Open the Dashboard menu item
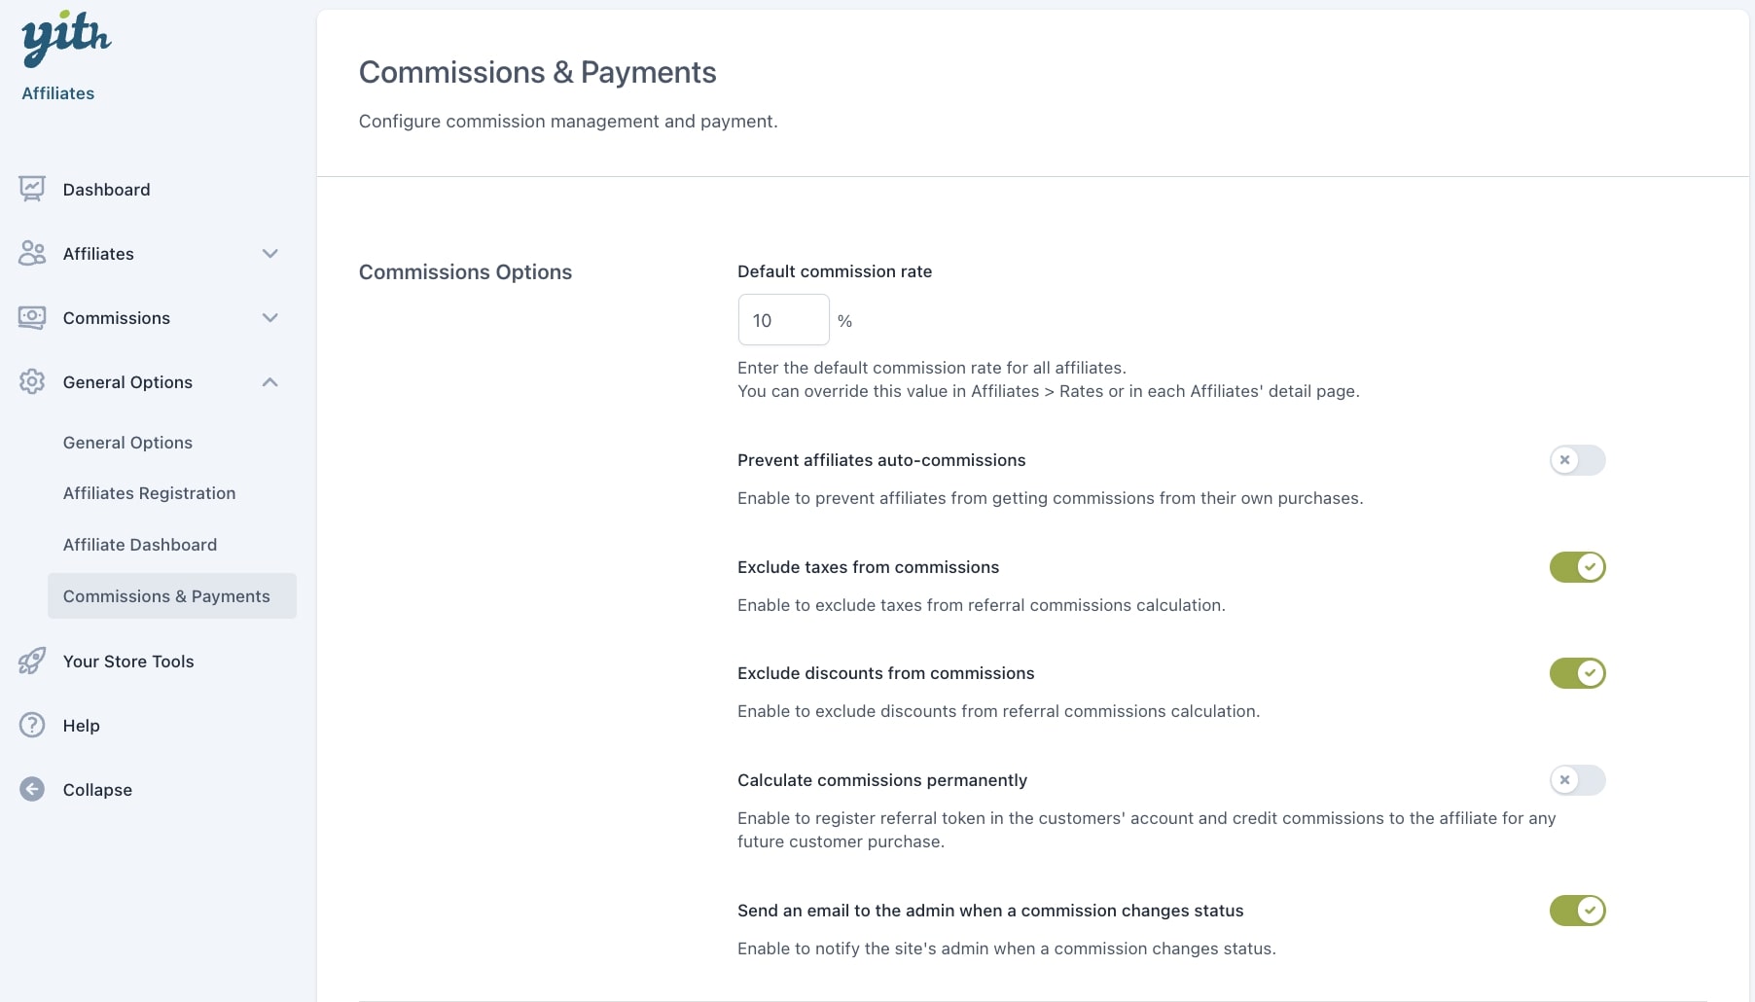This screenshot has height=1002, width=1755. coord(107,190)
